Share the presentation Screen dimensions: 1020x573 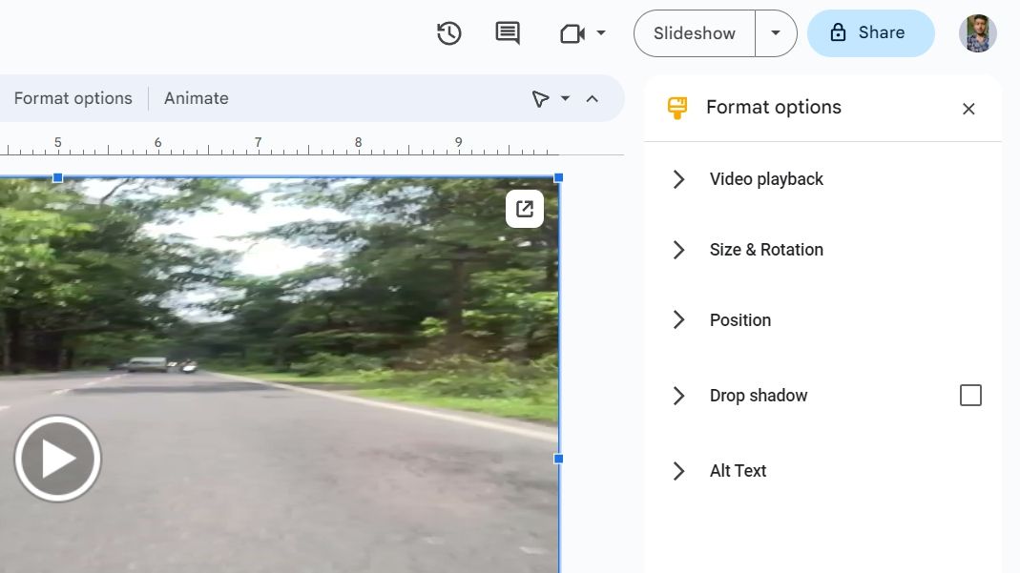point(870,32)
